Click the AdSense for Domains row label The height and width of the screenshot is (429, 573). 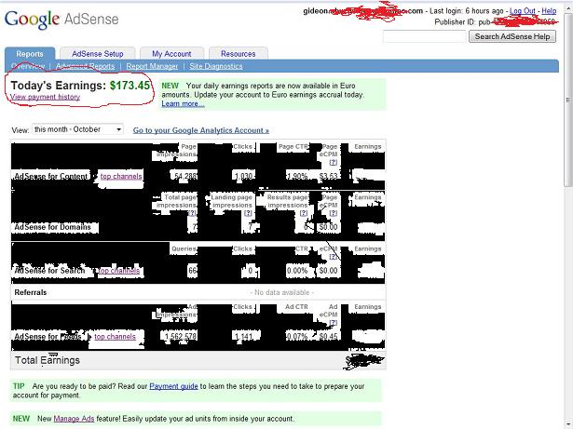point(52,227)
